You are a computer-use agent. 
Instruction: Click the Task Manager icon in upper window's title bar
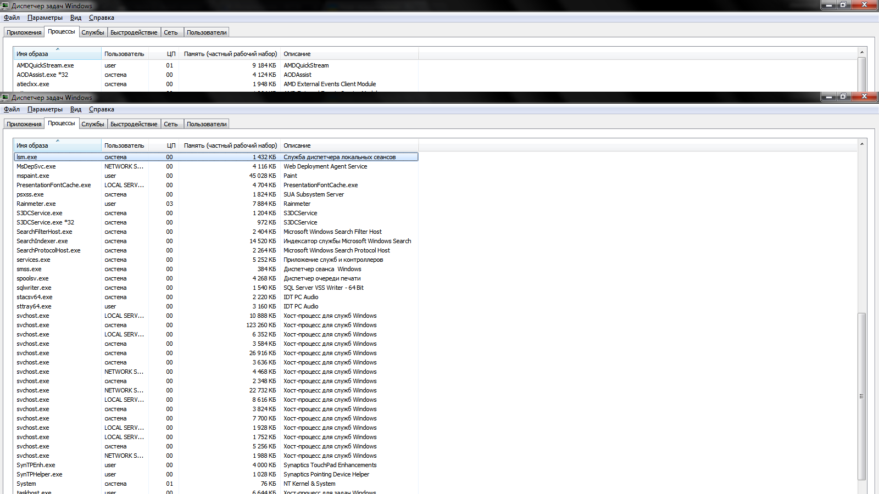coord(5,6)
